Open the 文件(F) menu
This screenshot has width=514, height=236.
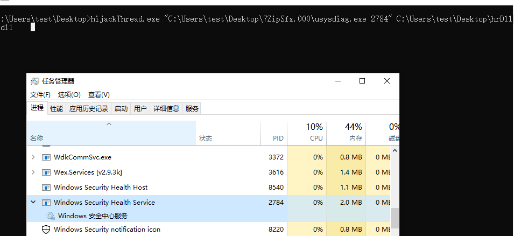click(40, 95)
